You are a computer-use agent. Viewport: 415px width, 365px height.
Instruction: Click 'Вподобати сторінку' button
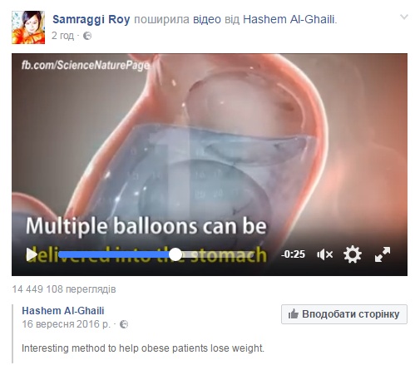(344, 314)
